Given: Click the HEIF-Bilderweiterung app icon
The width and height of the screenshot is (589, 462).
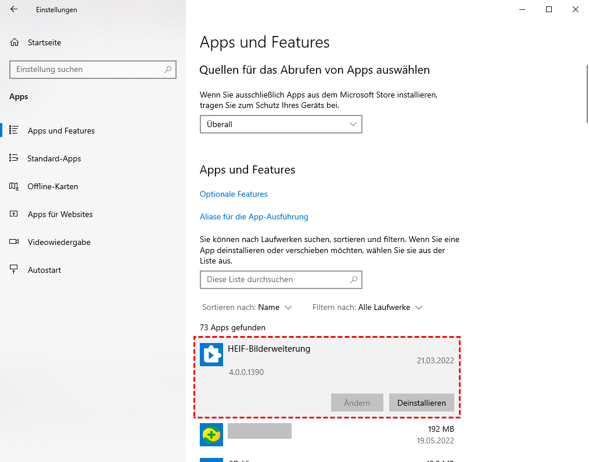Looking at the screenshot, I should click(211, 355).
